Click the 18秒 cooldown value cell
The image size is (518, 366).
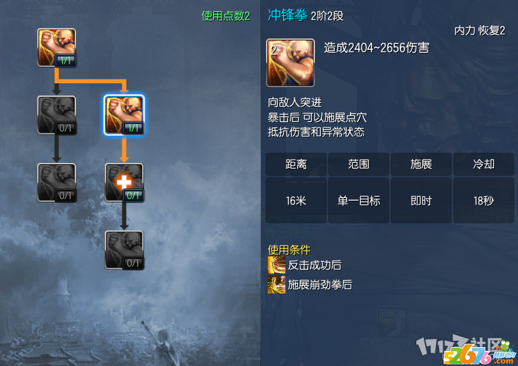click(x=483, y=200)
